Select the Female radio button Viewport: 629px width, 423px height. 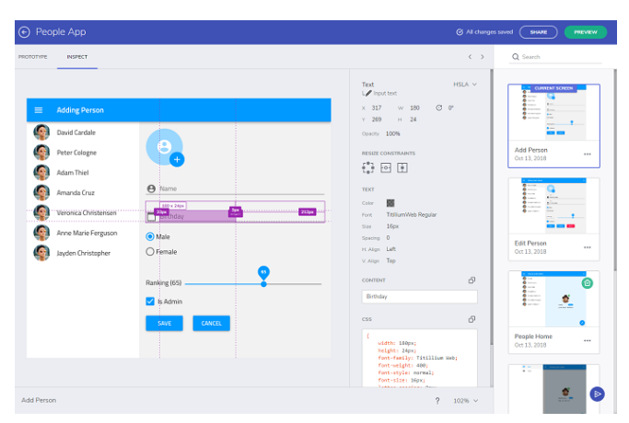150,251
